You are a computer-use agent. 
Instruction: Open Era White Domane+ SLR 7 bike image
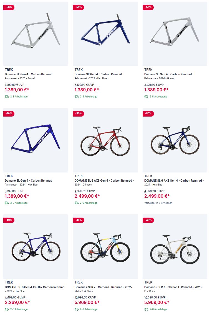[x=175, y=246]
